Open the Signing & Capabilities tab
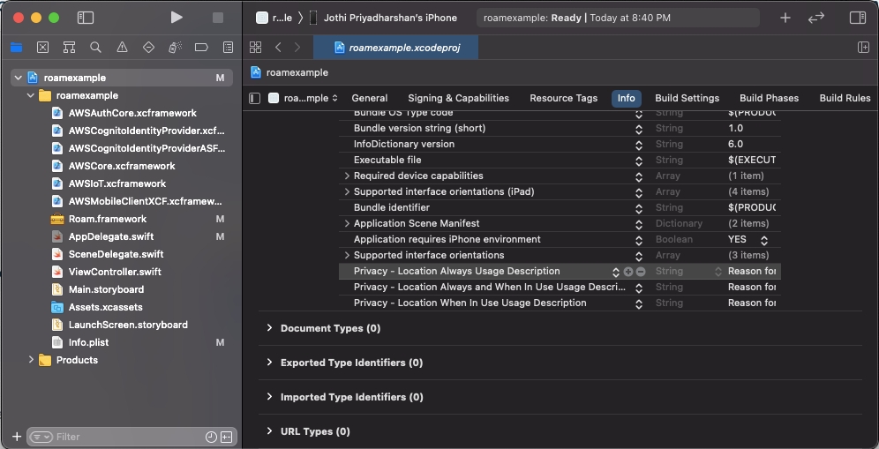Screen dimensions: 879x449 [x=459, y=98]
